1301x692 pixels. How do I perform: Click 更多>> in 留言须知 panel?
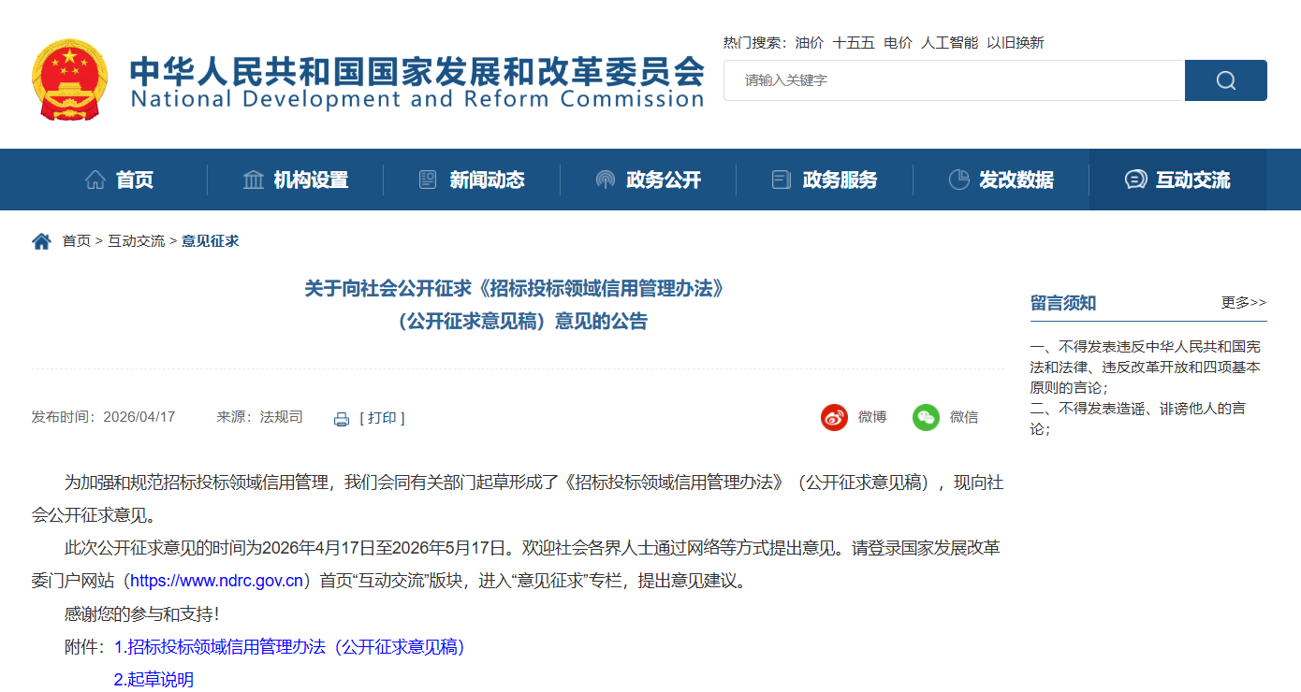(x=1243, y=302)
